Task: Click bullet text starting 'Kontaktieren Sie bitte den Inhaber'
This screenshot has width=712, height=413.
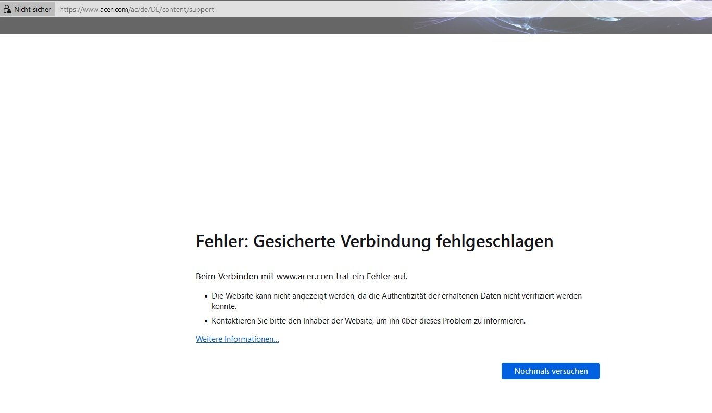Action: point(369,321)
